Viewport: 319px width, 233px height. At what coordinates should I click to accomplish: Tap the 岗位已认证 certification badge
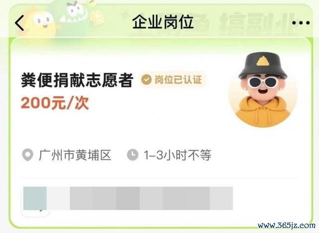pos(173,80)
